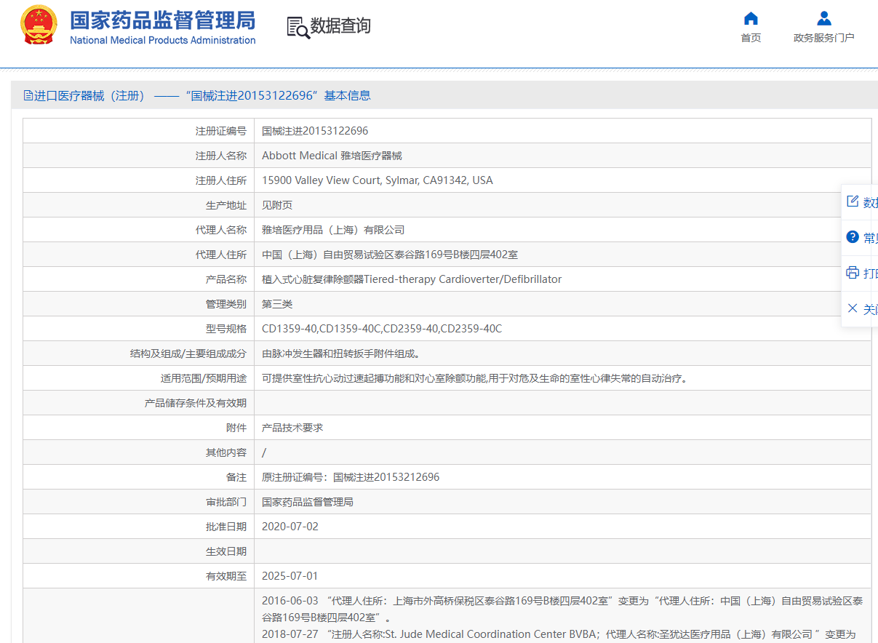This screenshot has width=878, height=643.
Task: Click the data edit icon in side panel
Action: 853,201
